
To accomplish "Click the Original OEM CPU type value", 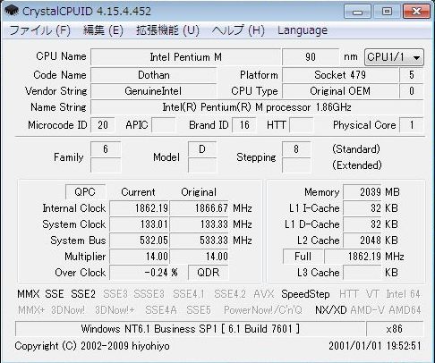I will (x=340, y=91).
